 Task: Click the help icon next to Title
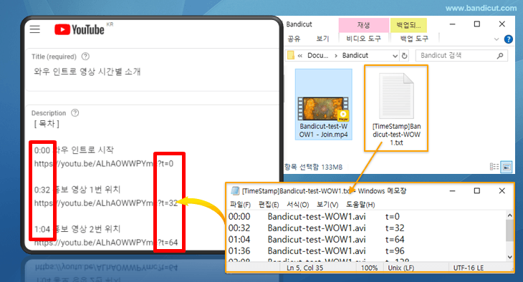pyautogui.click(x=85, y=57)
